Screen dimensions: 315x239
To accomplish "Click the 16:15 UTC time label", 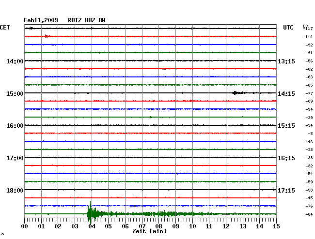I will click(x=286, y=158).
